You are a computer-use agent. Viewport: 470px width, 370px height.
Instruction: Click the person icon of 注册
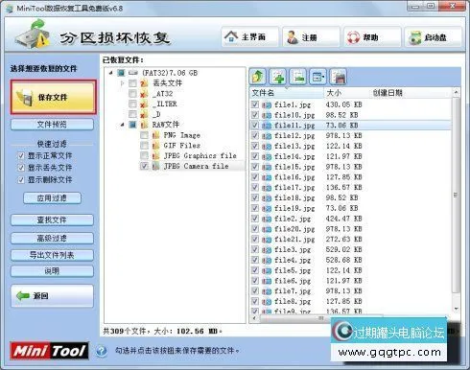[292, 37]
